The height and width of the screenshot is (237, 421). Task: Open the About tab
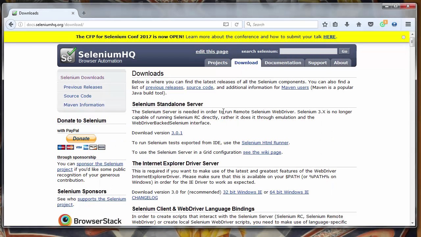(x=341, y=63)
